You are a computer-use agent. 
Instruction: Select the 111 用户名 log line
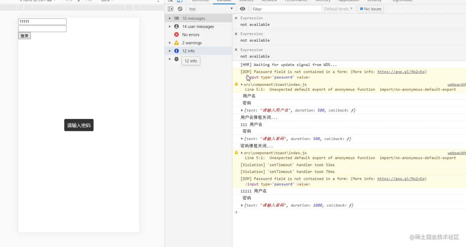tap(251, 124)
